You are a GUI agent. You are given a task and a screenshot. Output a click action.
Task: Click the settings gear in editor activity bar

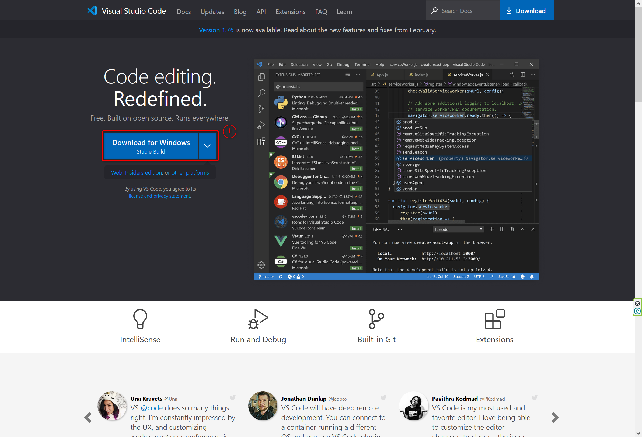[x=261, y=265]
